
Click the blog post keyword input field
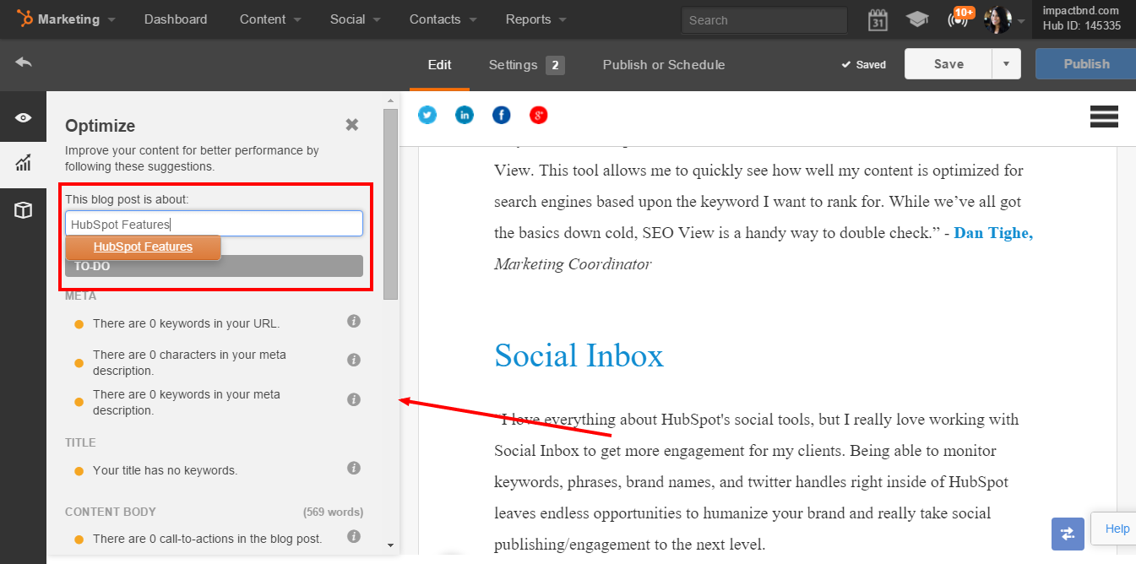(214, 224)
